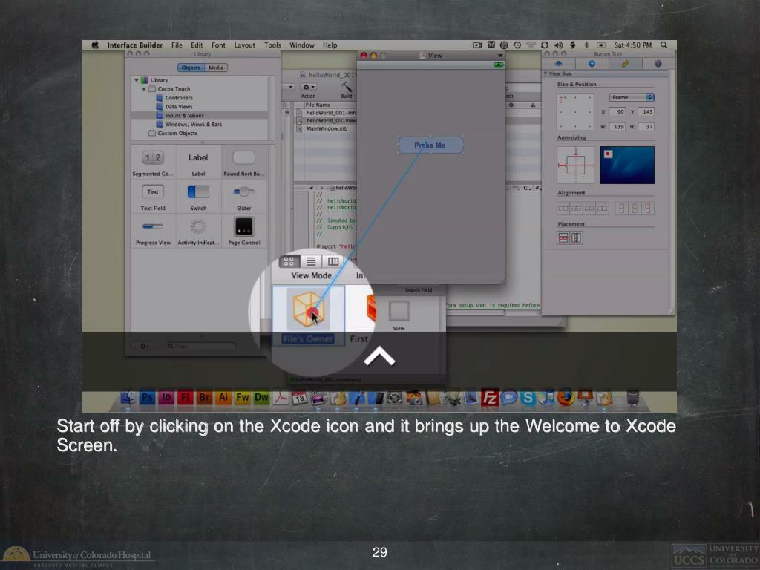Open the Edit menu

point(196,45)
